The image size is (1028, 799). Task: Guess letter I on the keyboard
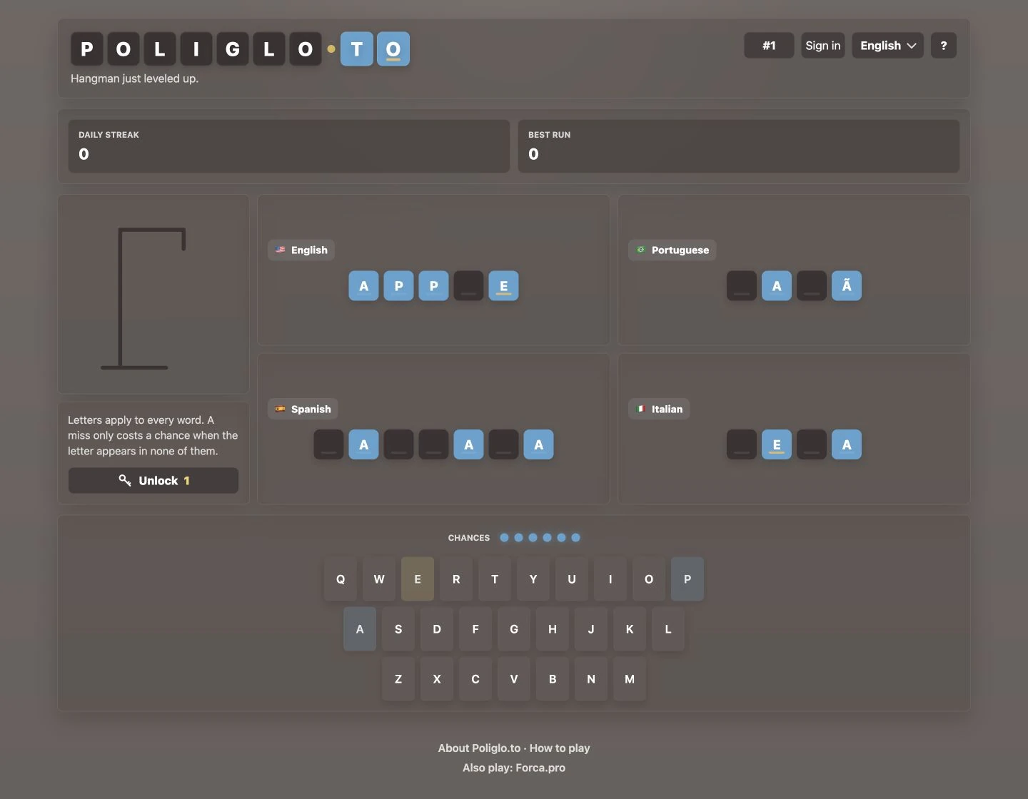610,579
